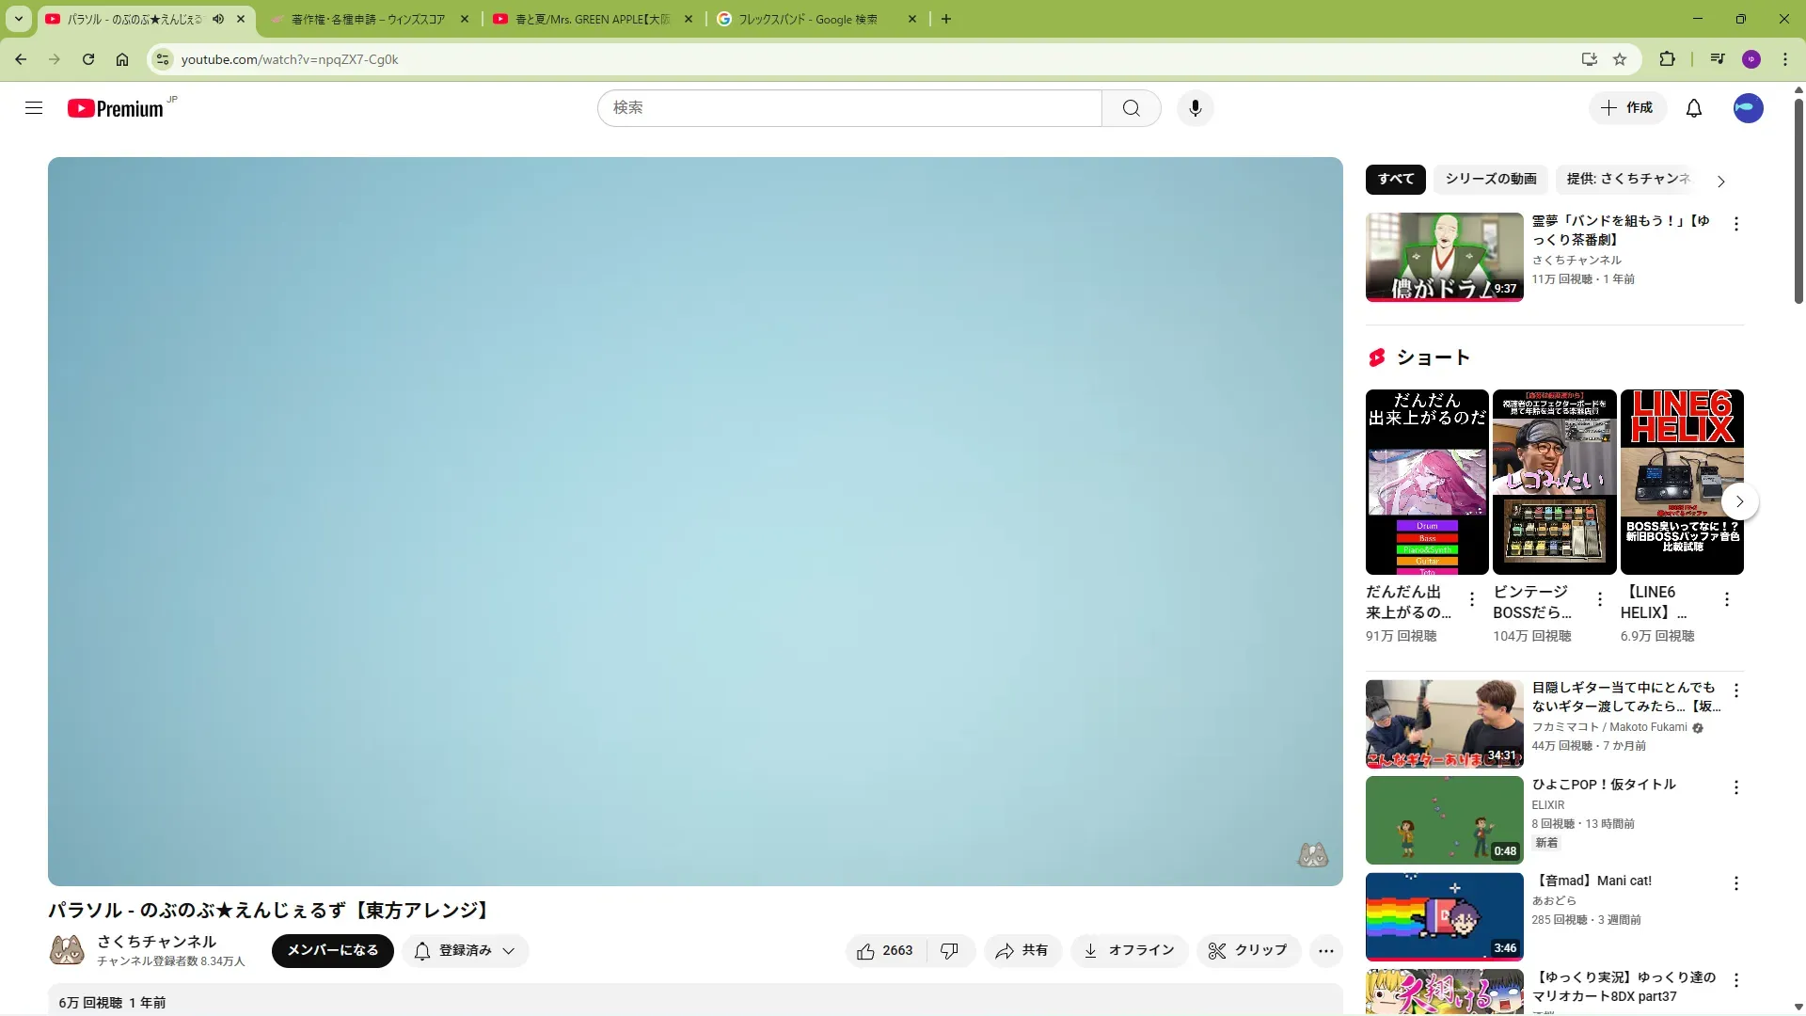Image resolution: width=1806 pixels, height=1016 pixels.
Task: Open the notifications bell
Action: tap(1693, 108)
